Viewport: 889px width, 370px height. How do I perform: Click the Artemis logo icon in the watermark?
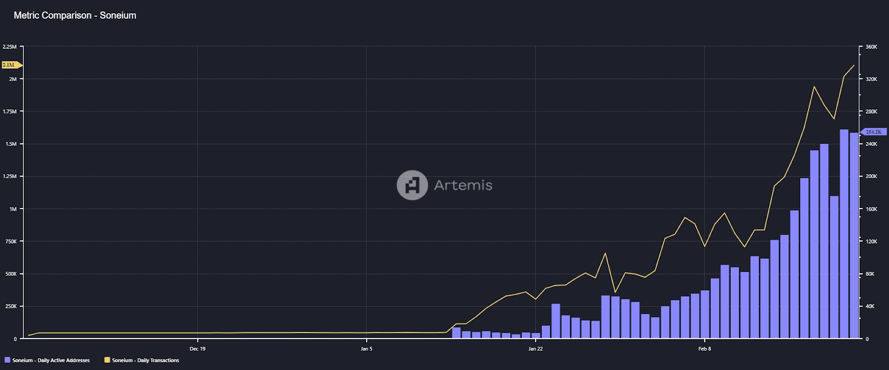(x=412, y=185)
